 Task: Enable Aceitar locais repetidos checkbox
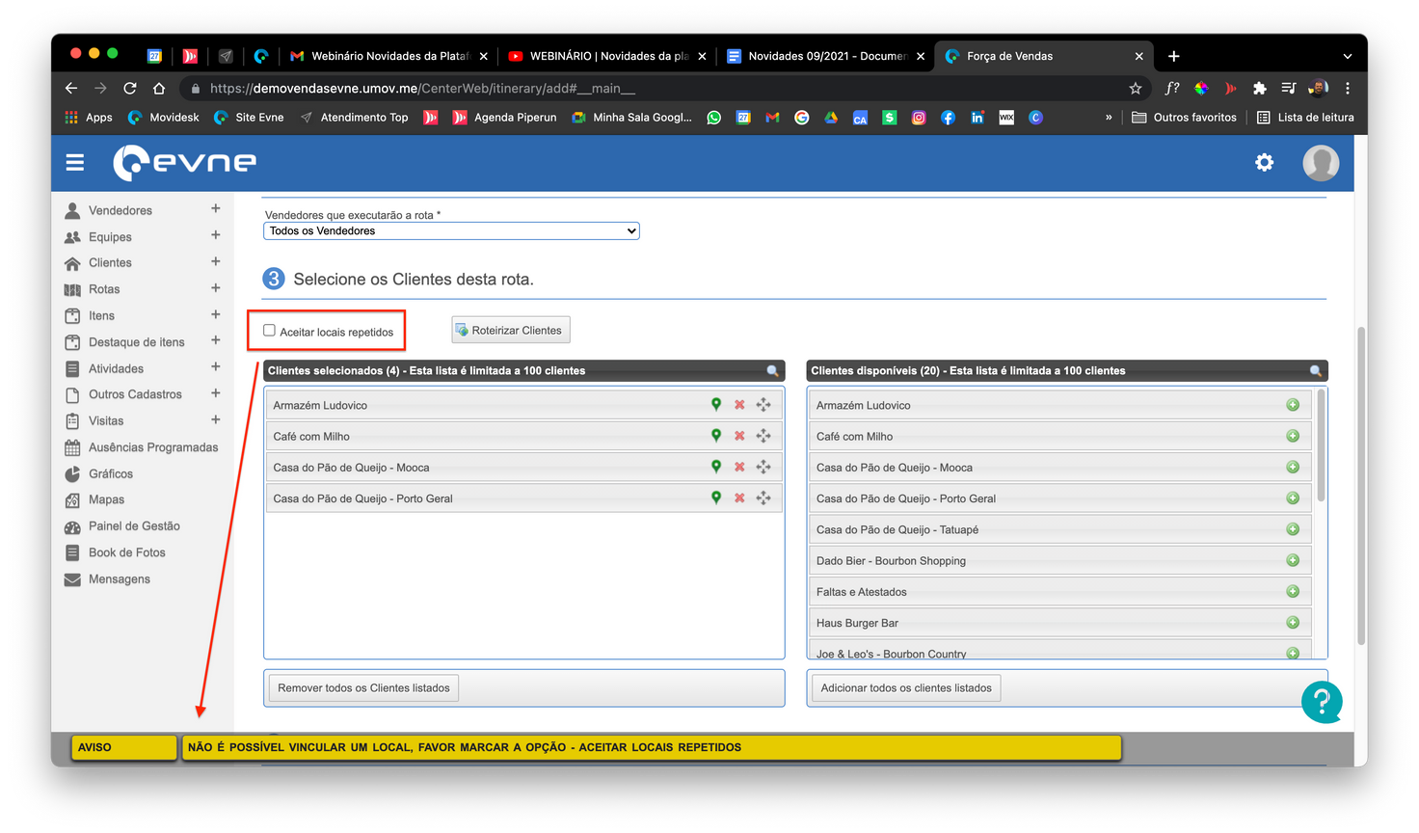coord(270,331)
